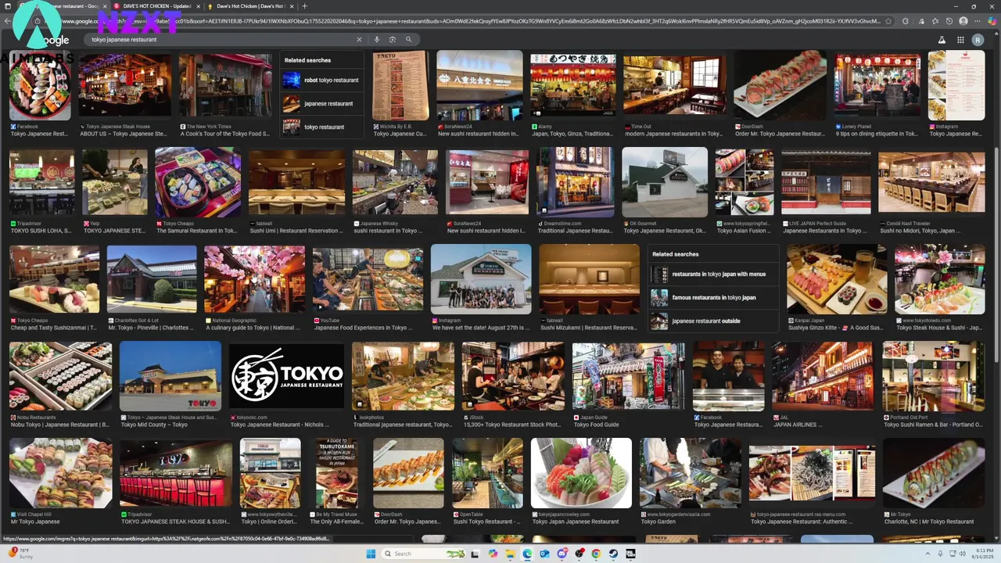Open 'japanese restaurant outside' suggestion
The height and width of the screenshot is (563, 1001).
click(712, 321)
